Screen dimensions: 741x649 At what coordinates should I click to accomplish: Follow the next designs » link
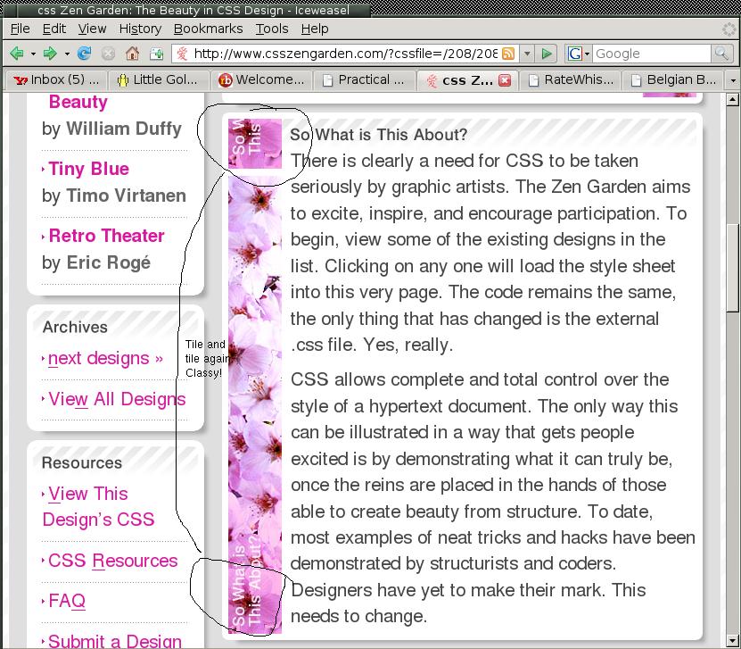(x=105, y=359)
